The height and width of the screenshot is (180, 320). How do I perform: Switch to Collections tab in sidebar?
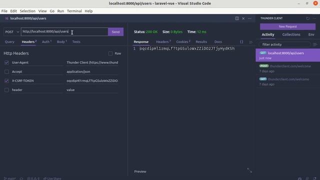291,34
